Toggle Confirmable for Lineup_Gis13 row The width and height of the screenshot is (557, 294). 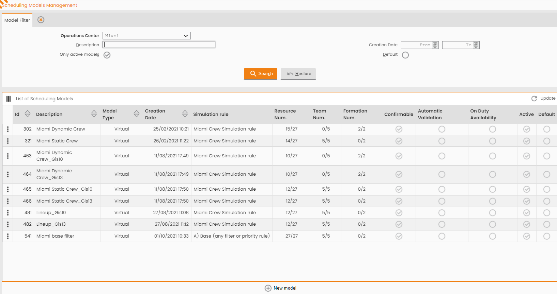point(399,224)
